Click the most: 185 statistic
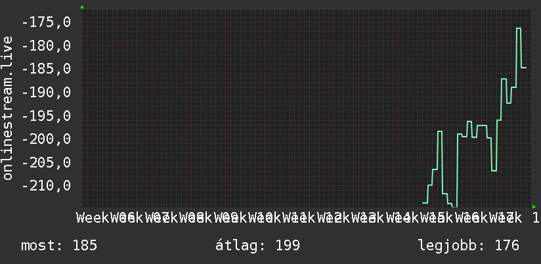The image size is (541, 264). (x=59, y=246)
